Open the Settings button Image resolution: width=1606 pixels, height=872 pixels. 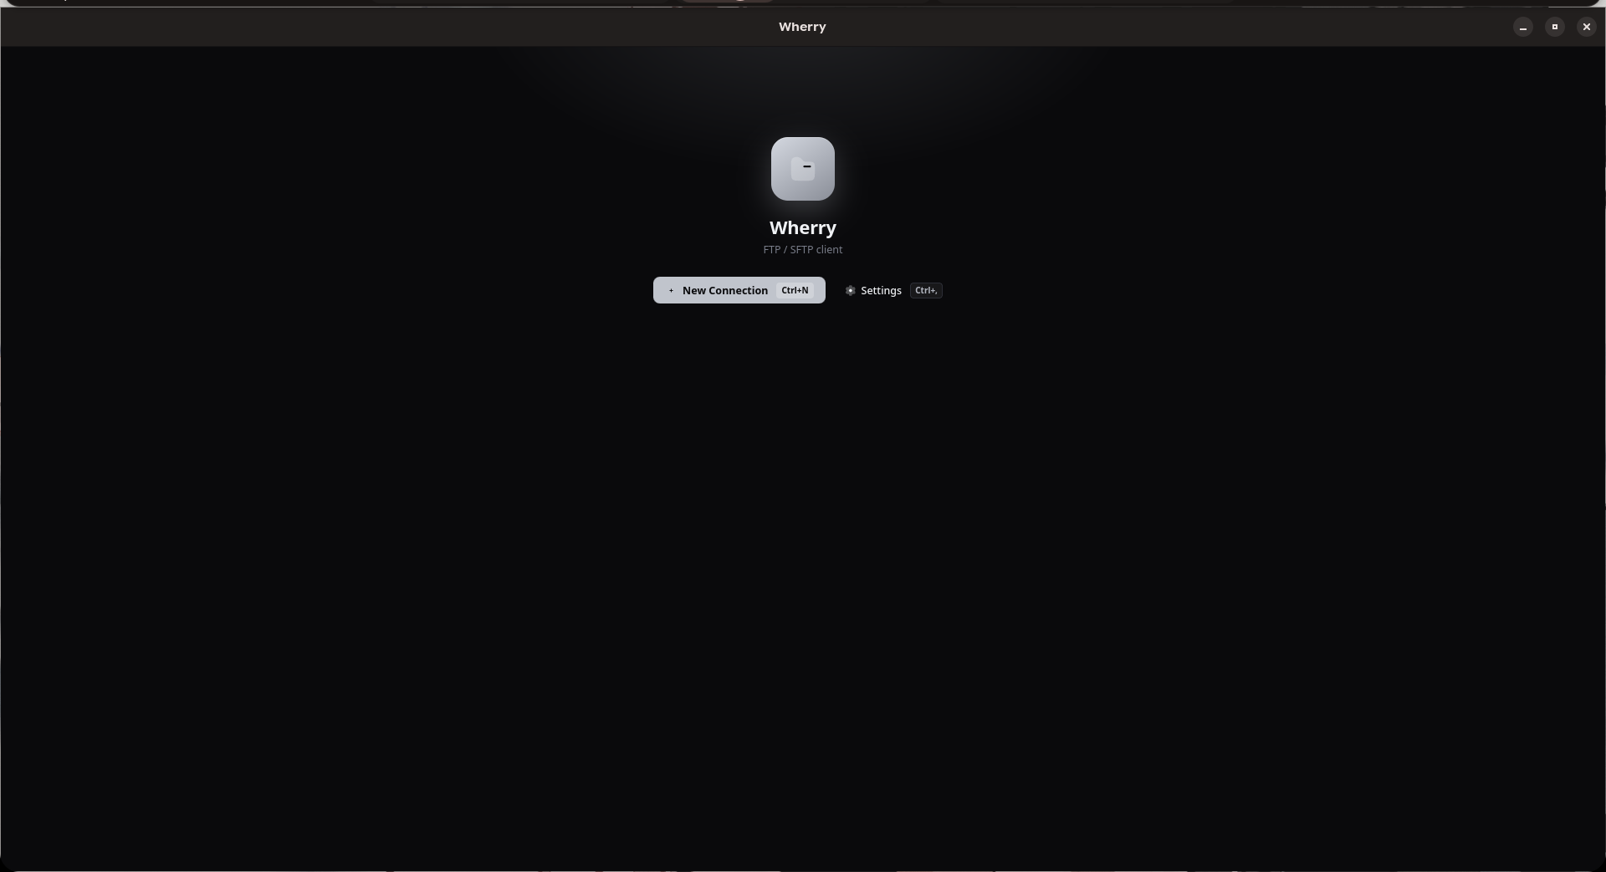pos(893,290)
